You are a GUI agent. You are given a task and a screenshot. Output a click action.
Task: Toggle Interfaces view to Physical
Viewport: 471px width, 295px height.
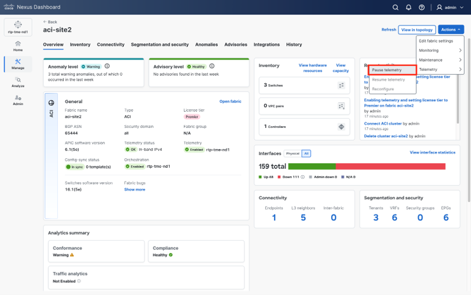click(x=293, y=153)
